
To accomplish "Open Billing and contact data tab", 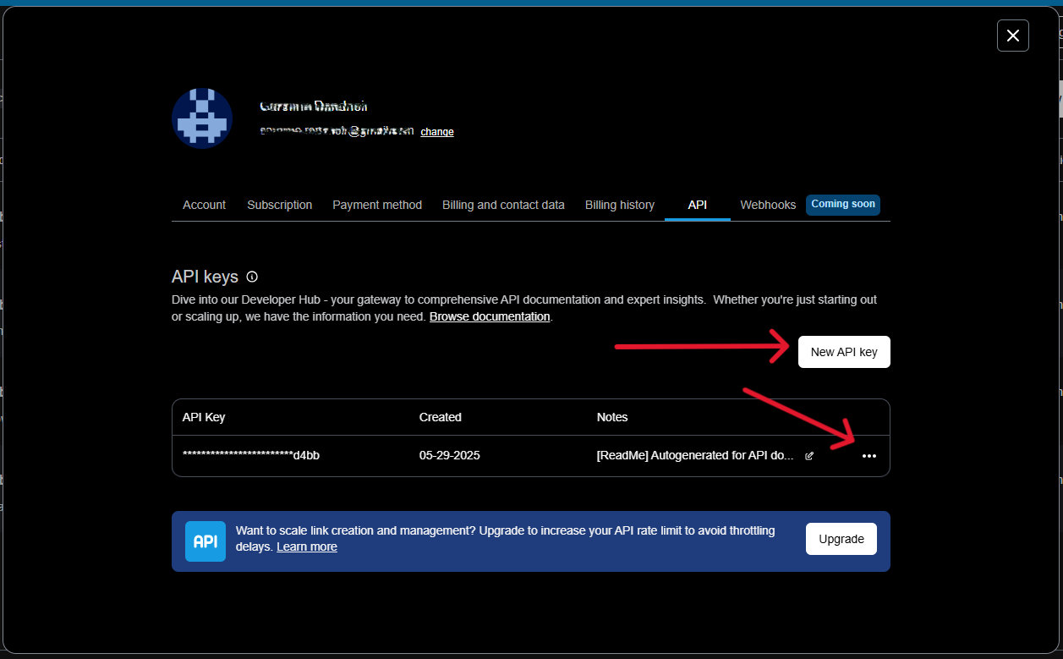I will tap(503, 205).
